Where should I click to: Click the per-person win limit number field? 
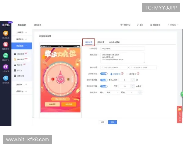pyautogui.click(x=125, y=80)
